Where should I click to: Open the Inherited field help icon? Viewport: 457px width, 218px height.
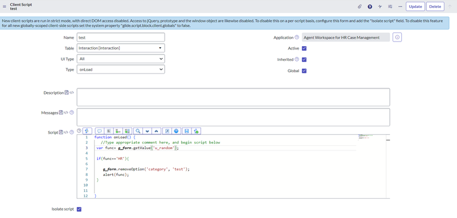297,59
